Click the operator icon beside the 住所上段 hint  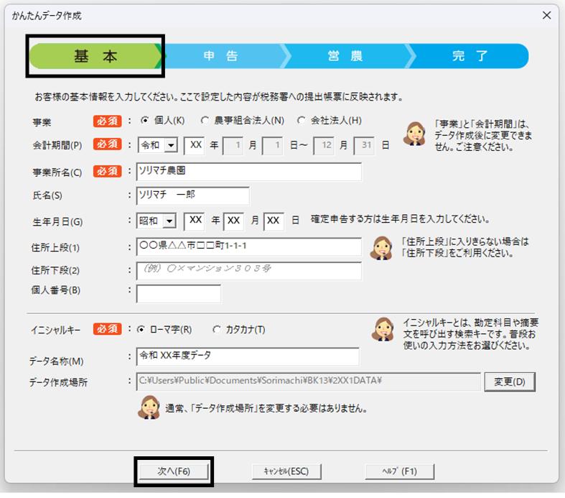click(x=382, y=248)
